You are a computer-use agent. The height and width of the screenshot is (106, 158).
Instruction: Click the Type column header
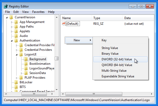107,18
